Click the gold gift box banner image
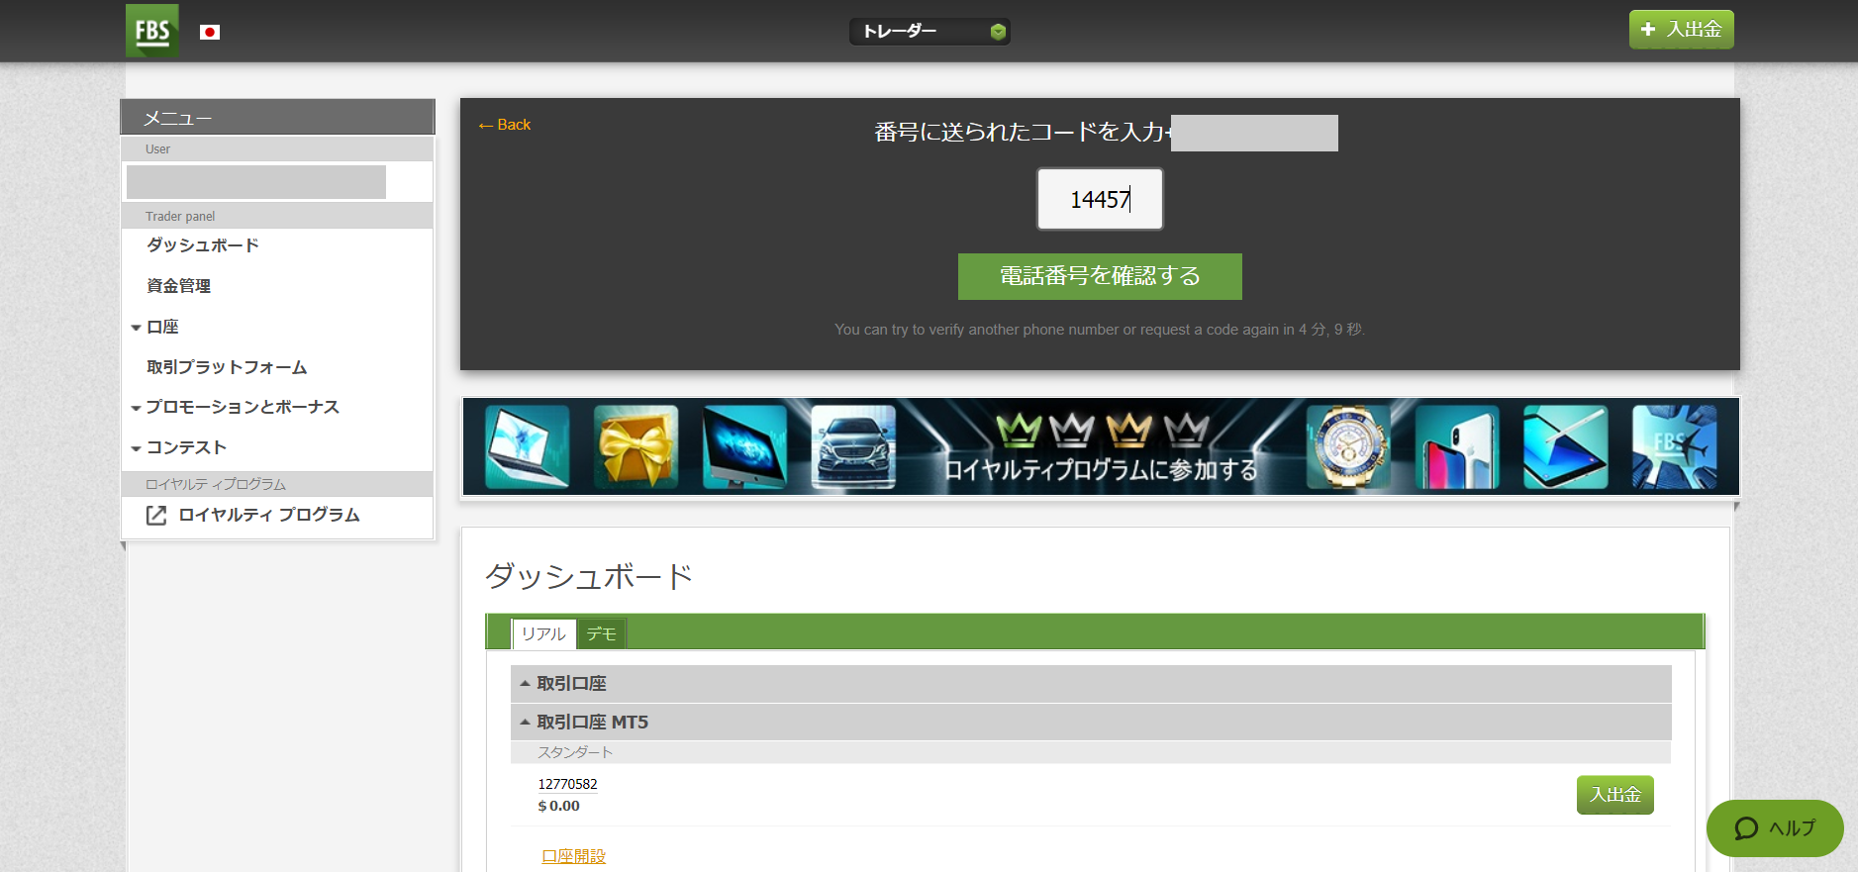 tap(636, 447)
